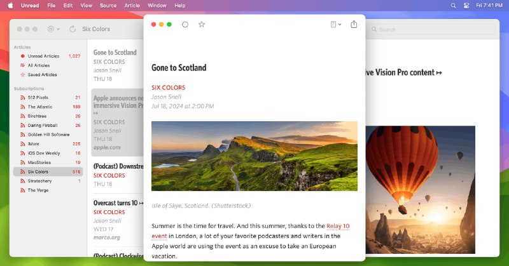Select the Daring Fireball subscription feed

tap(45, 125)
